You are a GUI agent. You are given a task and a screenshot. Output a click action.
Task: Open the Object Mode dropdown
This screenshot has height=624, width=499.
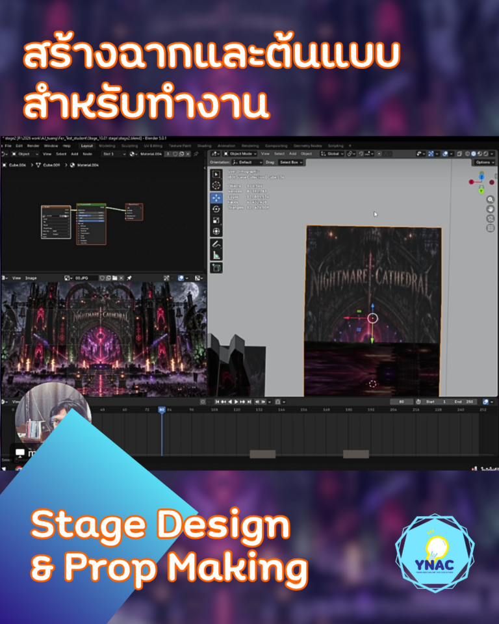point(240,153)
